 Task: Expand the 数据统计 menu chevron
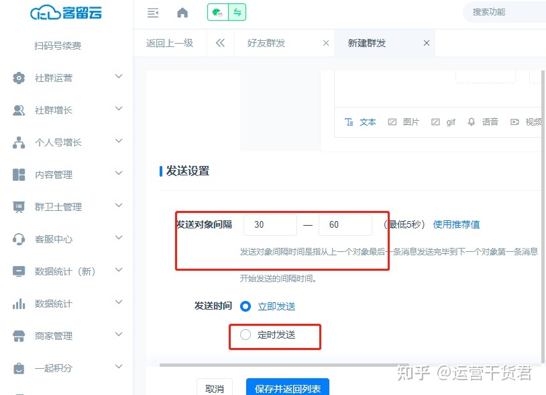119,302
